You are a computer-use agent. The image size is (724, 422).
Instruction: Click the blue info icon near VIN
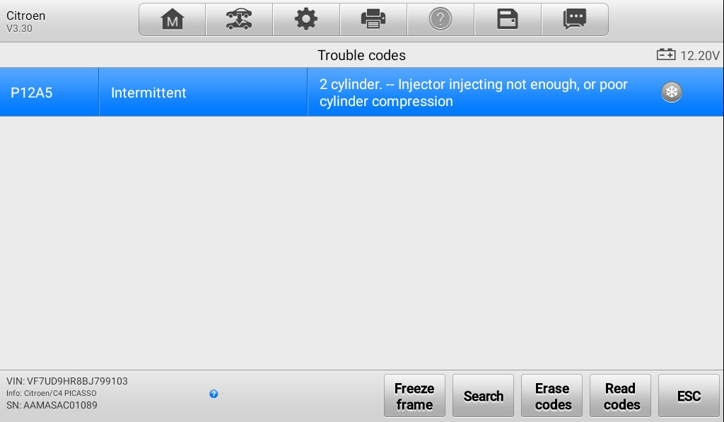[214, 394]
